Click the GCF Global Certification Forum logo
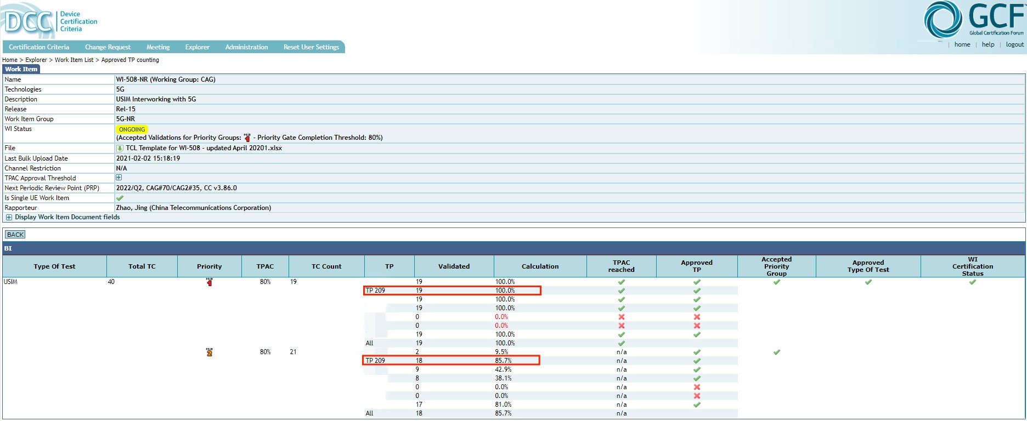 click(974, 20)
